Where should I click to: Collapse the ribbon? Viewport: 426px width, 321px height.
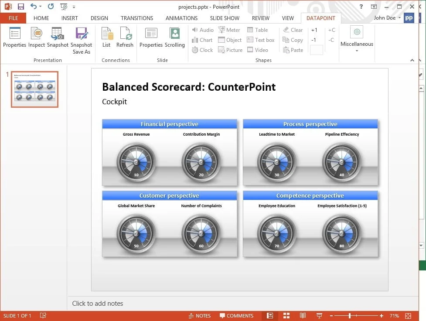[412, 60]
